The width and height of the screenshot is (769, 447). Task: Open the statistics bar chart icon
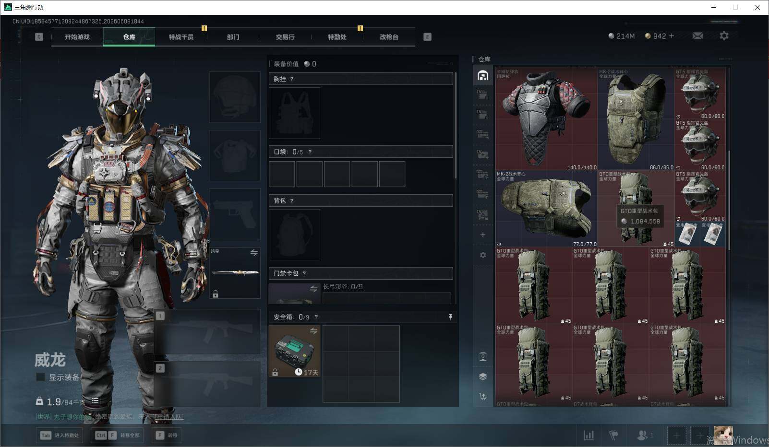[x=589, y=435]
